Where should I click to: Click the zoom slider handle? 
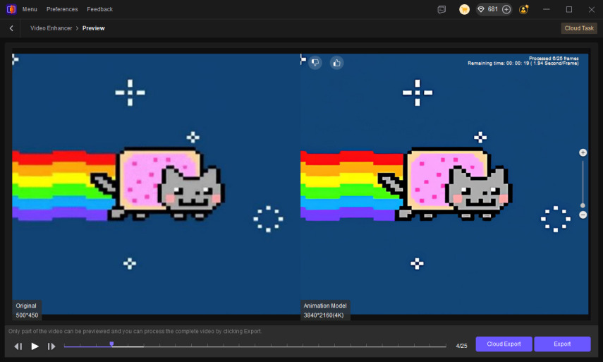click(x=583, y=205)
